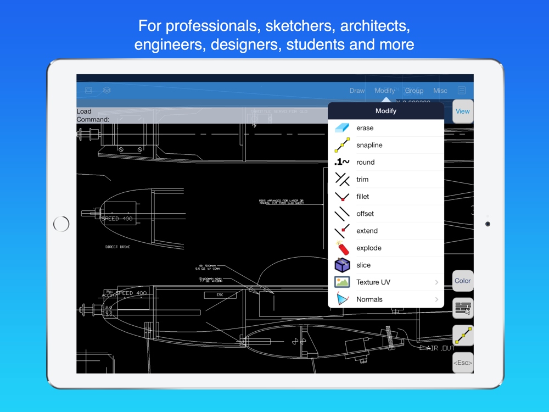Select the extend tool icon
Screen dimensions: 549x412
[x=341, y=231]
